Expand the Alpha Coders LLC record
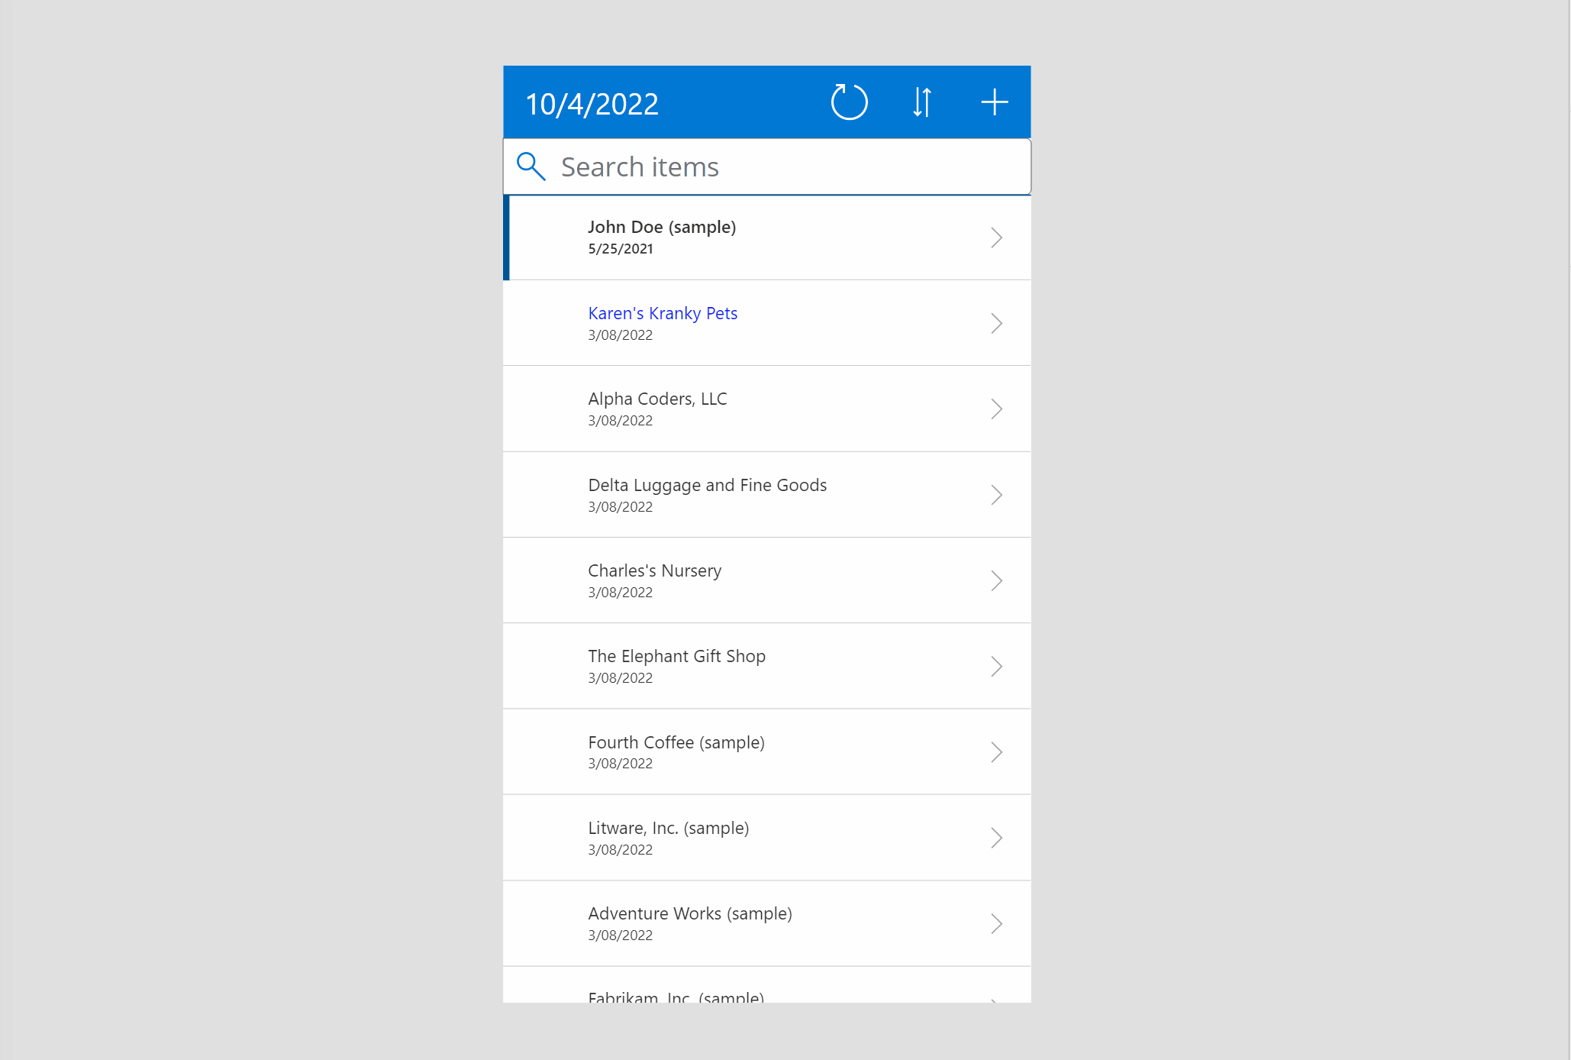Screen dimensions: 1571x1060 pyautogui.click(x=996, y=408)
